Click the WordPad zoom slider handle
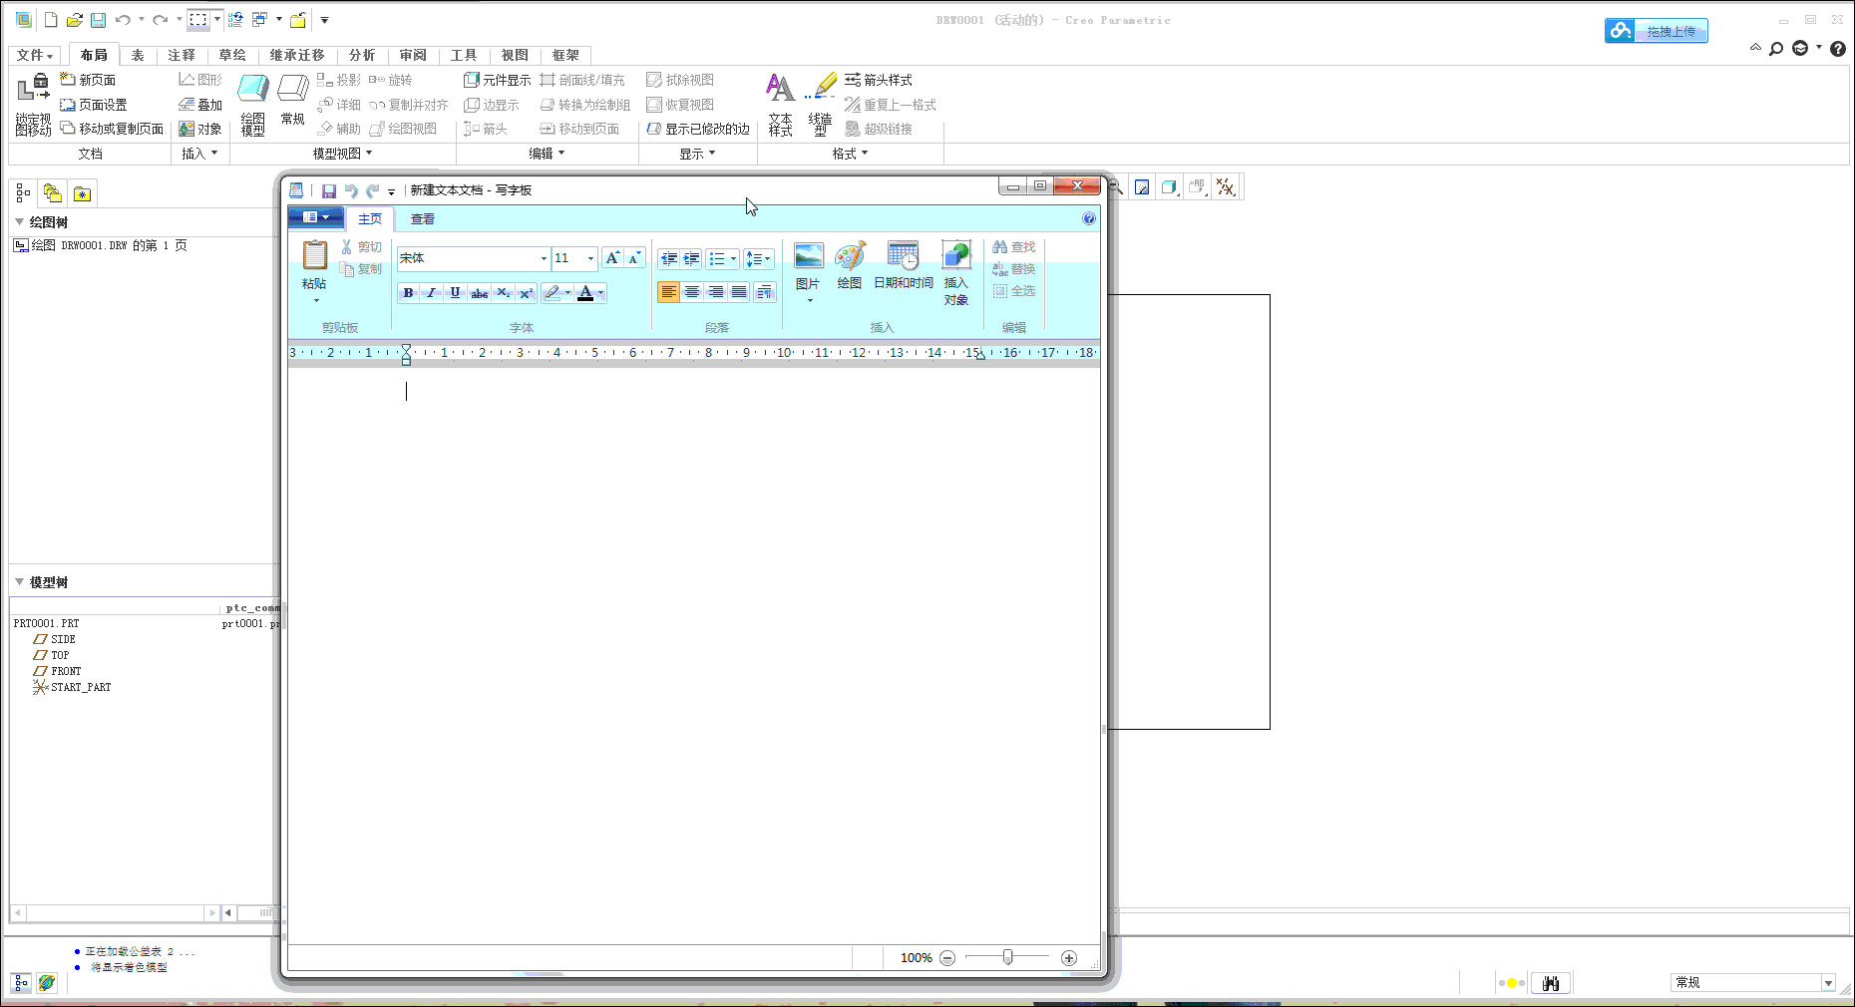Screen dimensions: 1855x1007 pos(1008,957)
